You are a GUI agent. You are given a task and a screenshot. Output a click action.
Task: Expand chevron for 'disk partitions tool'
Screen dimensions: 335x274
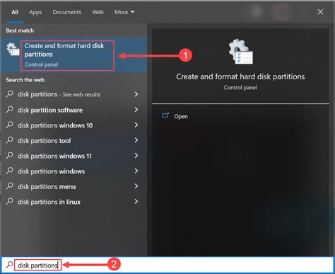(x=136, y=140)
